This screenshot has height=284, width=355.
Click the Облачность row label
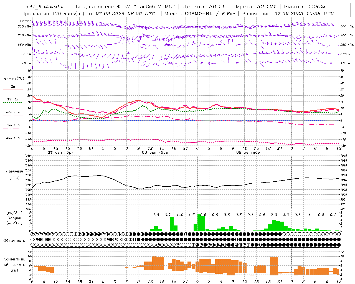coord(14,240)
